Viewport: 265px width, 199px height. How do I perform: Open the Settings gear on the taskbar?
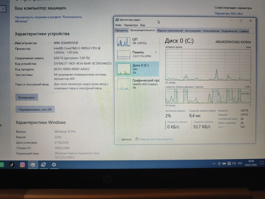[54, 165]
